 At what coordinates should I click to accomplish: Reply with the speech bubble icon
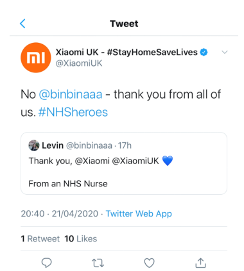click(46, 263)
